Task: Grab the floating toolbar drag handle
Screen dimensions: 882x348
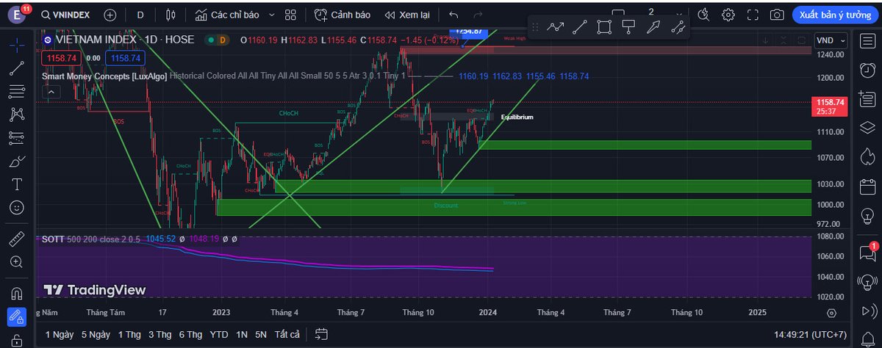Action: 535,27
